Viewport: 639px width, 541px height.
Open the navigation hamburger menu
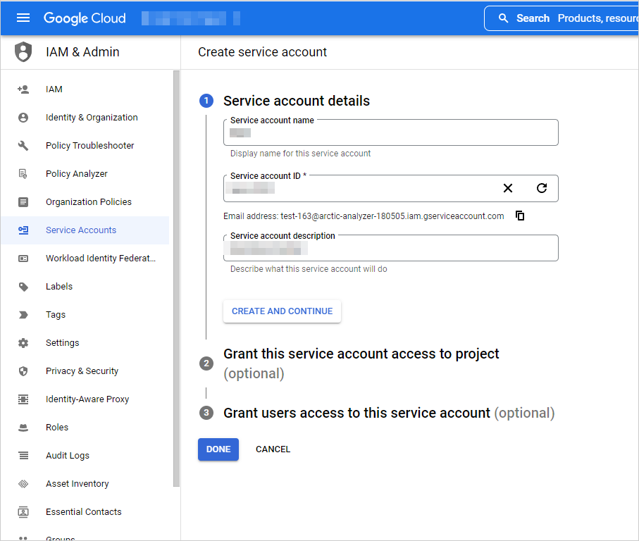tap(23, 18)
